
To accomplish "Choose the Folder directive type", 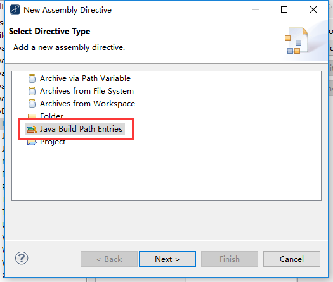I will [51, 116].
